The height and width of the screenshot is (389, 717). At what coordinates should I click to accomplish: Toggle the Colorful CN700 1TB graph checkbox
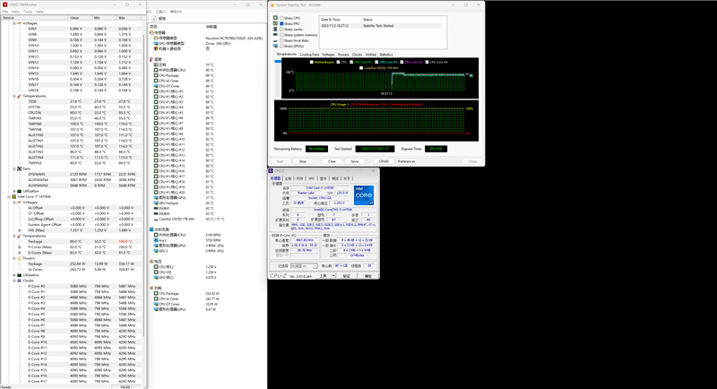361,67
